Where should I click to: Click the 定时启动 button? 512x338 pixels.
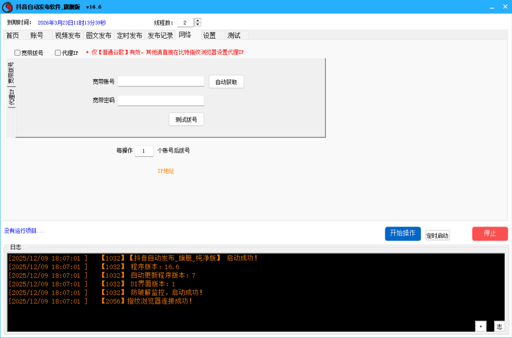point(437,236)
